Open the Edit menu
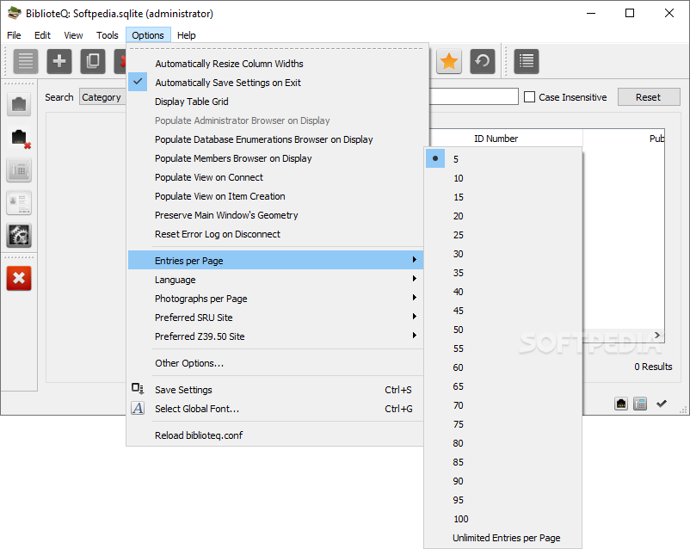Image resolution: width=690 pixels, height=549 pixels. point(42,35)
